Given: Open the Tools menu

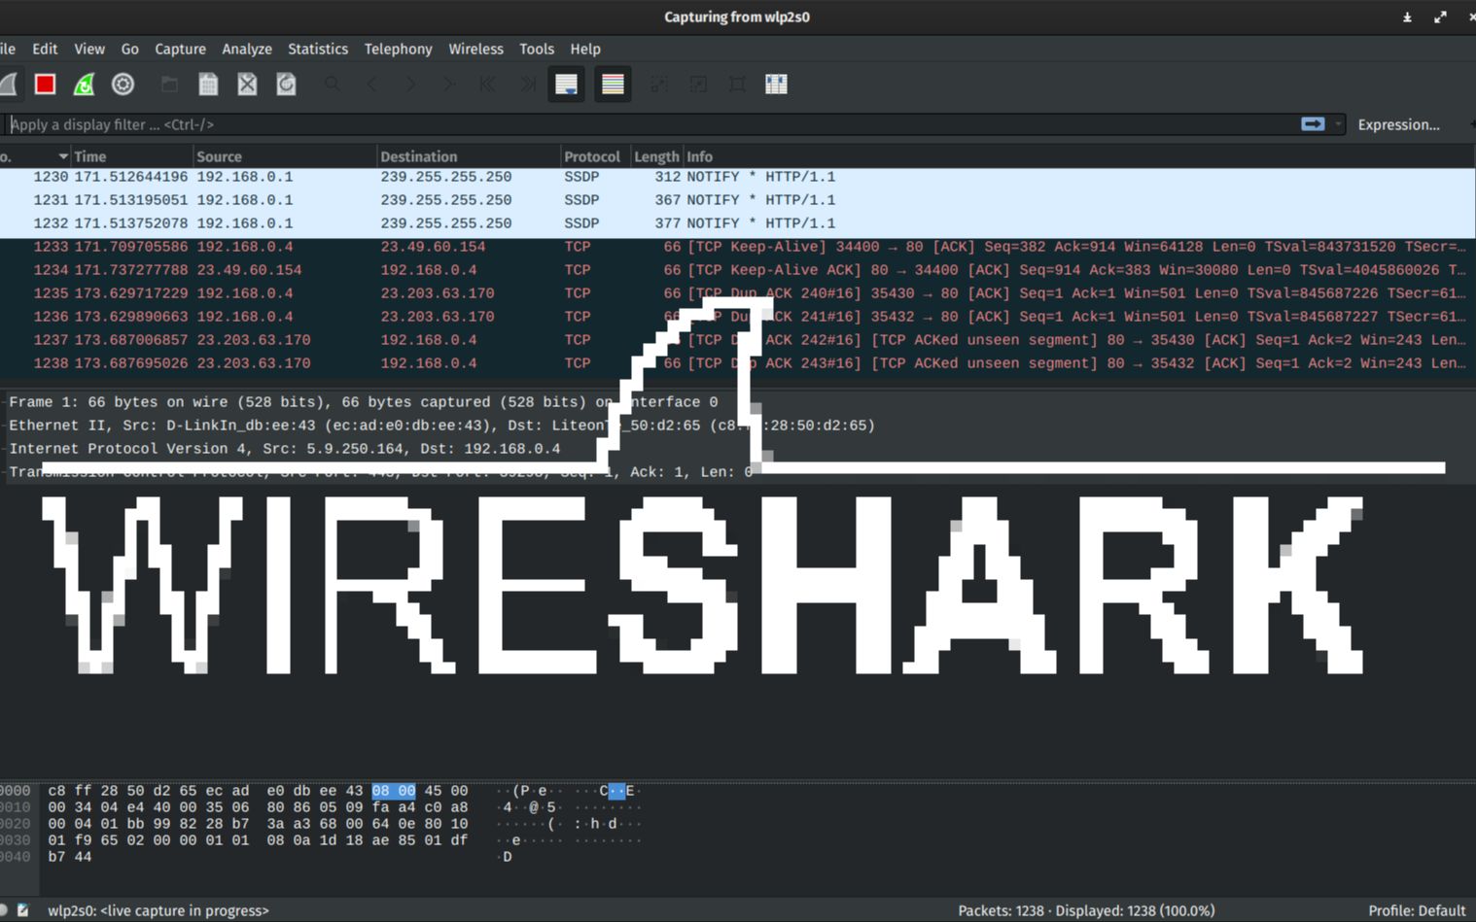Looking at the screenshot, I should pyautogui.click(x=537, y=49).
